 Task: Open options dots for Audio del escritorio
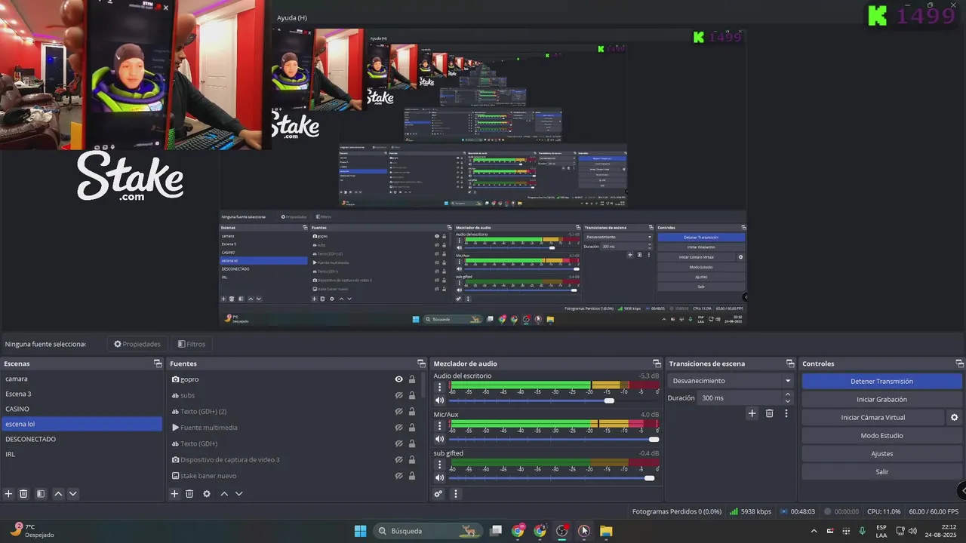440,387
